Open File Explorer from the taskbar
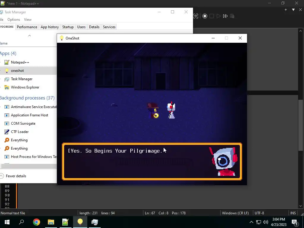Image resolution: width=304 pixels, height=228 pixels. [51, 222]
